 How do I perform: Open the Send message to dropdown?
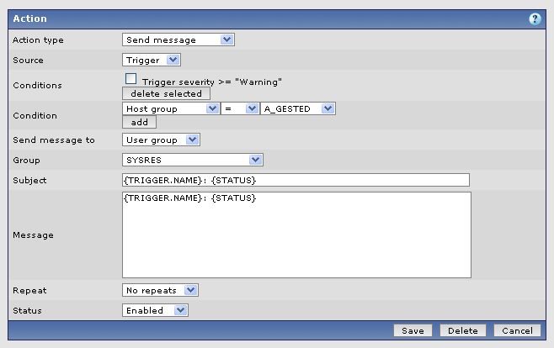161,140
